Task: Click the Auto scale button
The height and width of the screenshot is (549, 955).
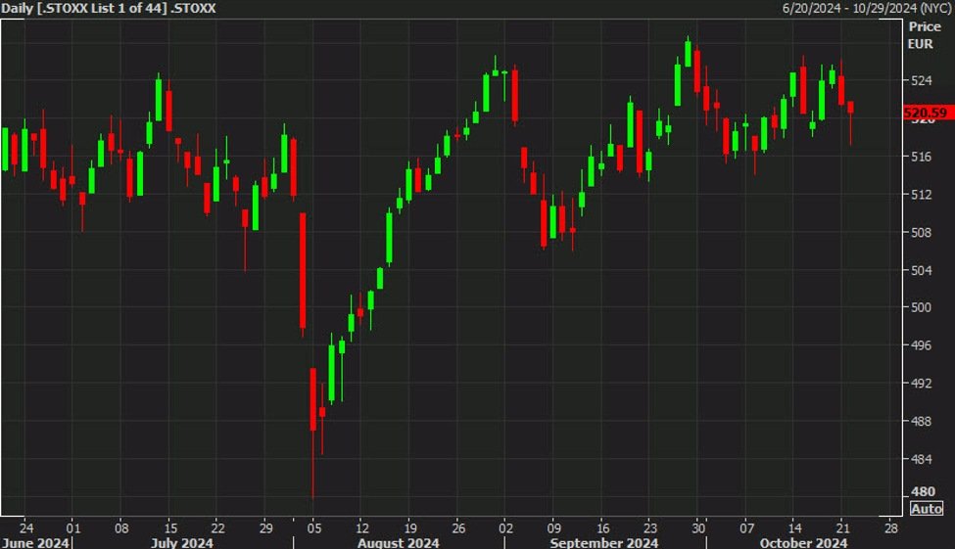Action: click(x=927, y=509)
